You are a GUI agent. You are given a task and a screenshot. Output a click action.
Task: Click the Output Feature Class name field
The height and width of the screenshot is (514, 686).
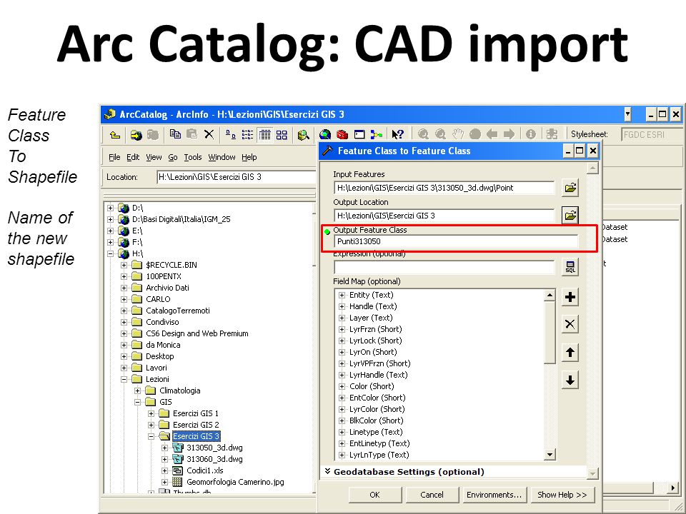455,241
